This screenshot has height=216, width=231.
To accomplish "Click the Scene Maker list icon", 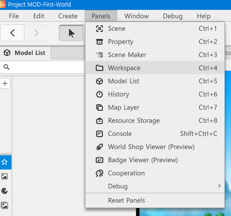I will tap(100, 55).
